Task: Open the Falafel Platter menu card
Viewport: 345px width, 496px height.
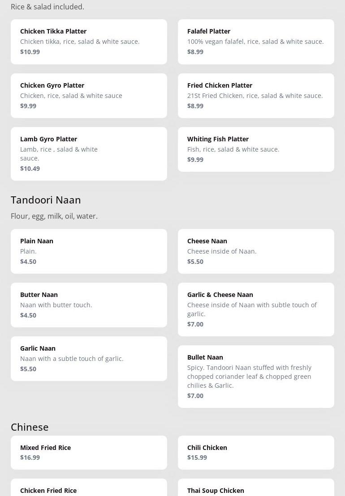Action: pos(256,41)
